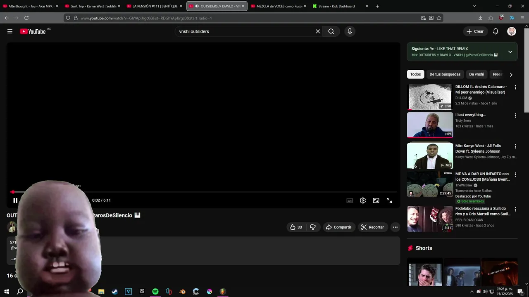Clip the video with Recortar
The width and height of the screenshot is (529, 297).
pos(372,227)
